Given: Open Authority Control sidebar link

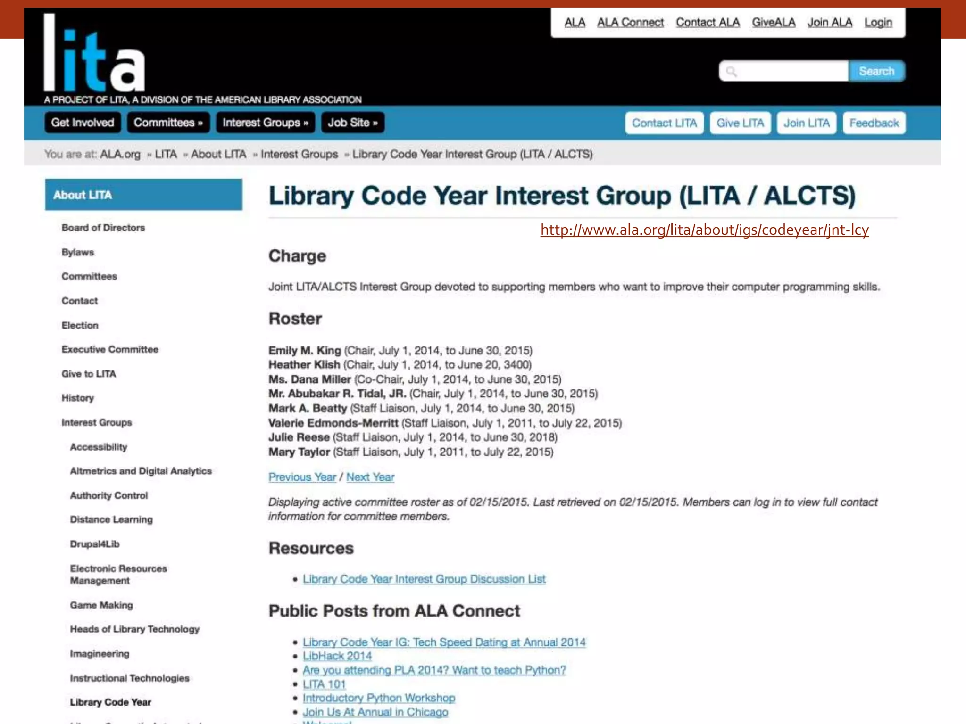Looking at the screenshot, I should pos(109,495).
